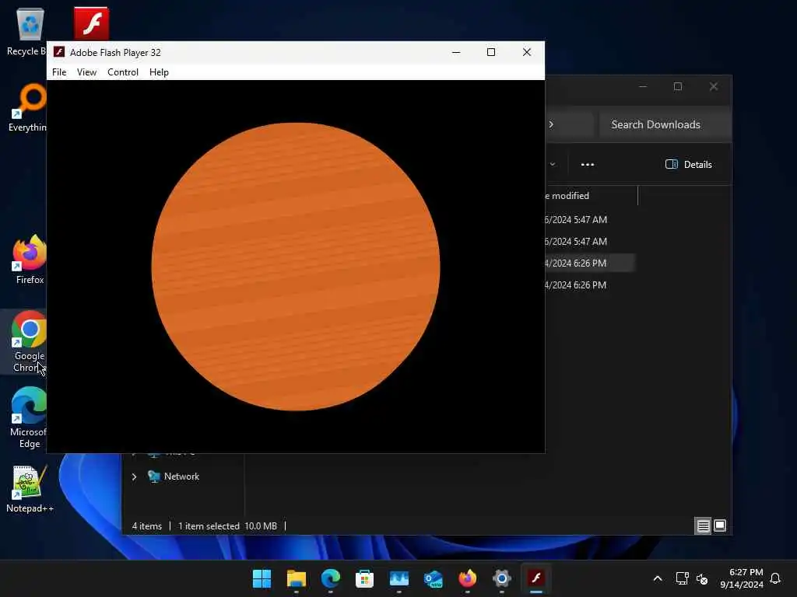Open the See more (...) menu in Explorer
The width and height of the screenshot is (797, 597).
click(587, 165)
